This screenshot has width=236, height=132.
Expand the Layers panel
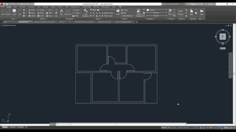(98, 19)
